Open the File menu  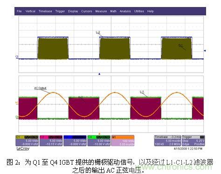(19, 11)
